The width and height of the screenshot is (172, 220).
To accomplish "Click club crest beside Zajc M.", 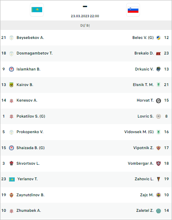I will pos(158,195).
